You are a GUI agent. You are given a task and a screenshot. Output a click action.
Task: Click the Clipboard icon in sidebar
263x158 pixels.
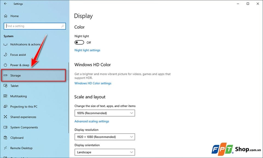[5, 138]
